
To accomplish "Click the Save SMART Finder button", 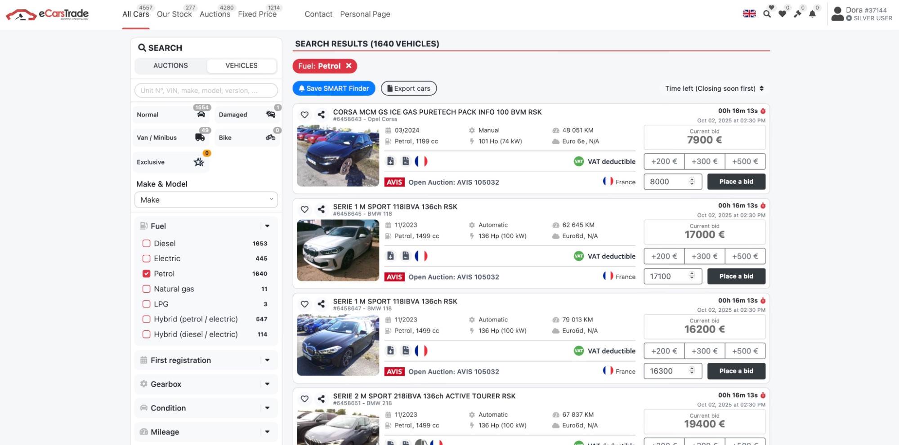I will [334, 89].
